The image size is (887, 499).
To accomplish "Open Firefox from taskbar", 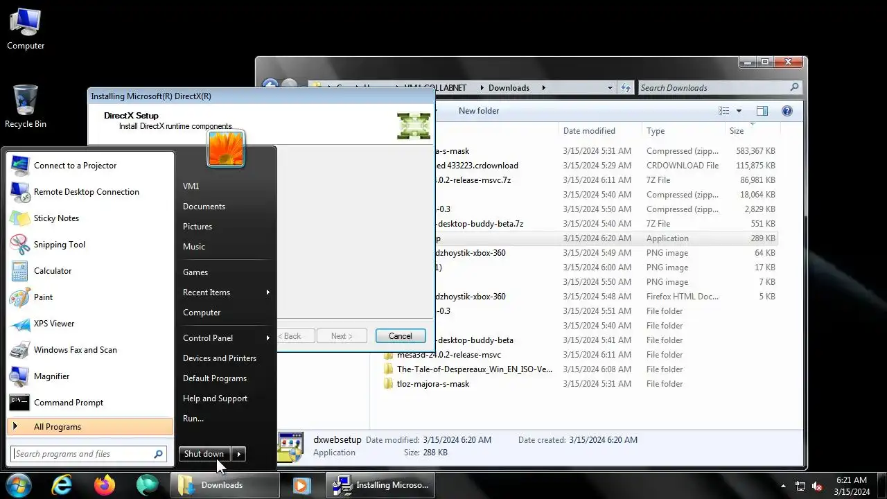I will (105, 485).
